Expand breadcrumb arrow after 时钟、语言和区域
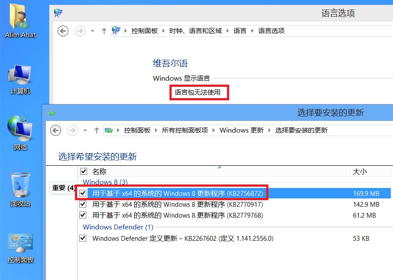Viewport: 393px width, 280px height. coord(227,31)
